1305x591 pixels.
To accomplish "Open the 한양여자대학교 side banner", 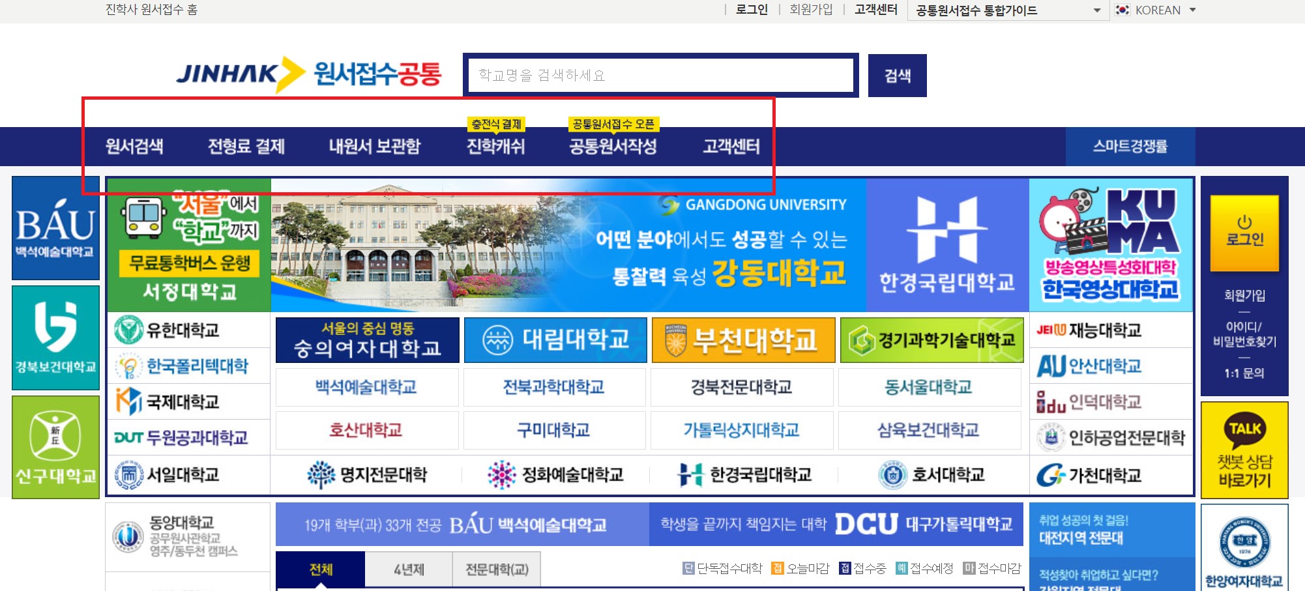I will click(1244, 547).
